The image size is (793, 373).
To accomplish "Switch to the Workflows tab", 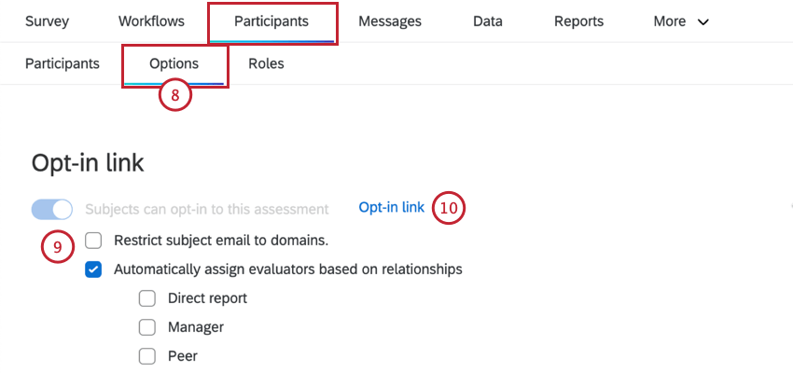I will point(151,21).
